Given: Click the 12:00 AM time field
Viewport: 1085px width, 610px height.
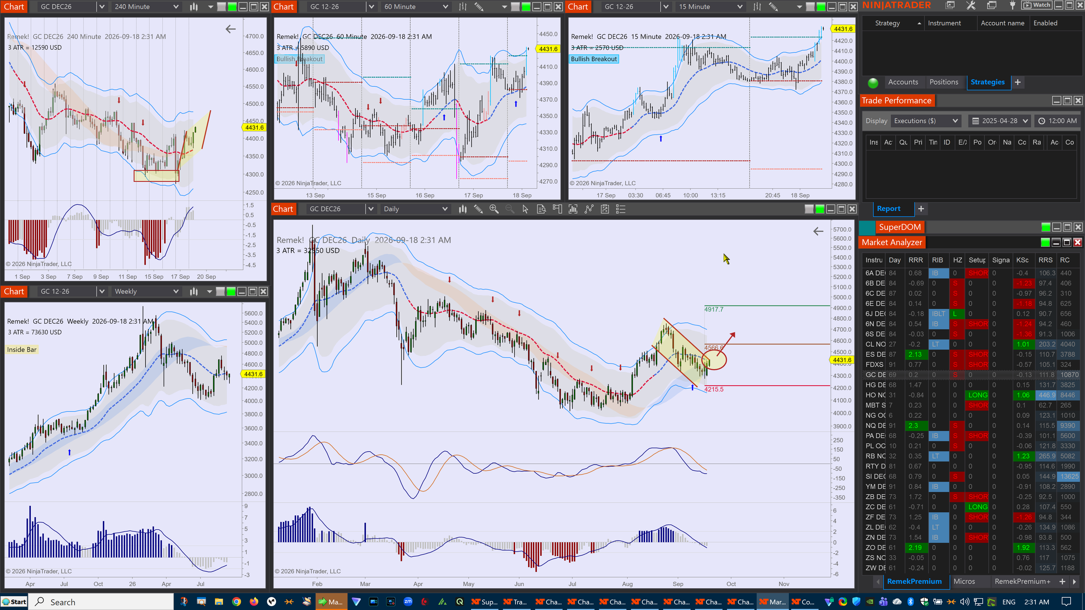Looking at the screenshot, I should (1057, 121).
